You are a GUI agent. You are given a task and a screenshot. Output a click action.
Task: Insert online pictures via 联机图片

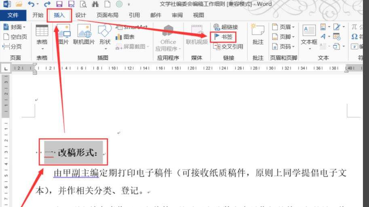tap(84, 35)
